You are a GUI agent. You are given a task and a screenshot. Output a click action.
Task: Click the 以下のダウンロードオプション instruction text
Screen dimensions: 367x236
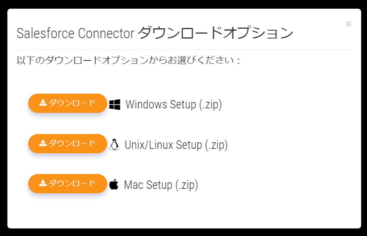(x=129, y=60)
